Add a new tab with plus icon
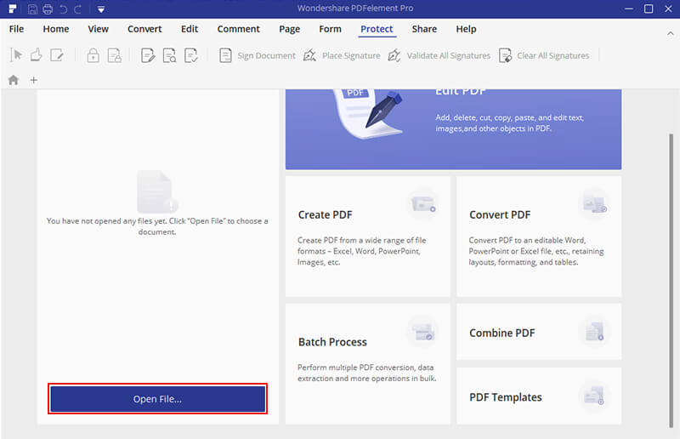680x439 pixels. pyautogui.click(x=34, y=80)
